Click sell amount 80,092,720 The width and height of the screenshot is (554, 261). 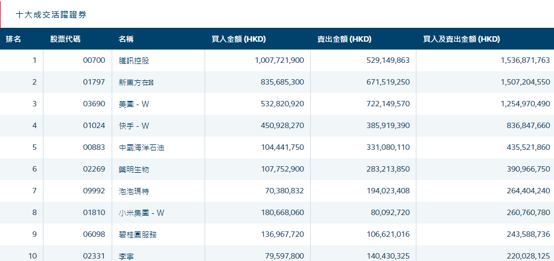[390, 213]
